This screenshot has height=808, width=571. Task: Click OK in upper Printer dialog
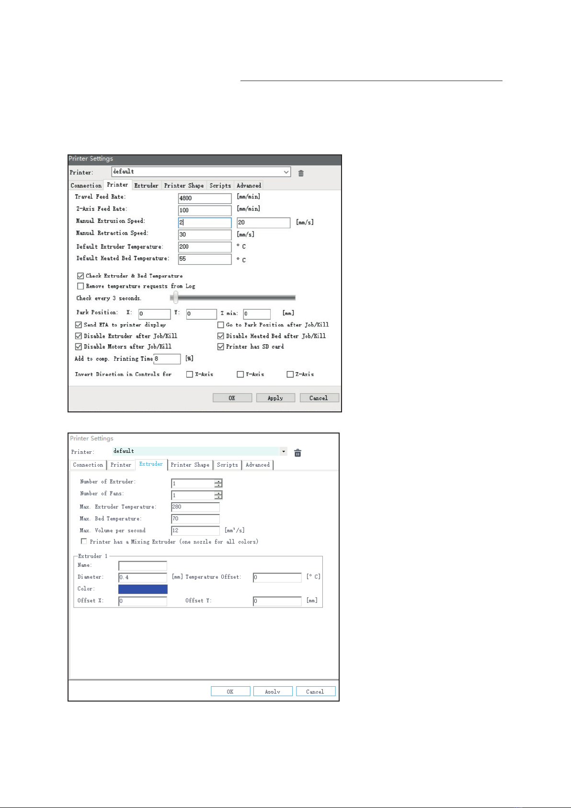[x=232, y=398]
